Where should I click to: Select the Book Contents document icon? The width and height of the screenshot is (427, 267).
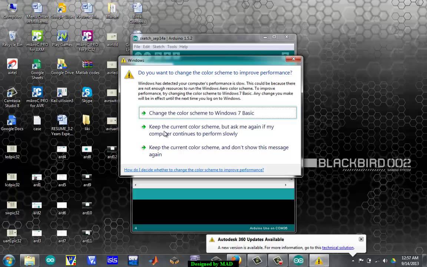click(x=137, y=13)
